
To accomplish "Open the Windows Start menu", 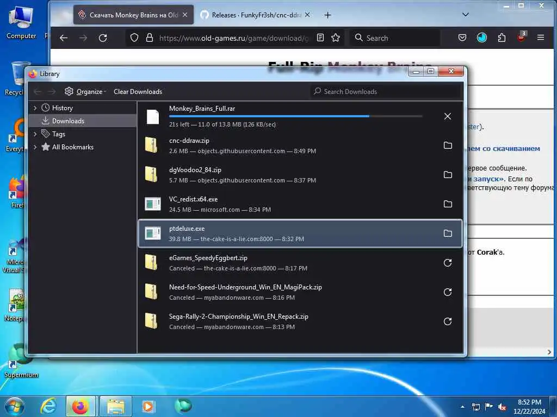I will point(15,406).
